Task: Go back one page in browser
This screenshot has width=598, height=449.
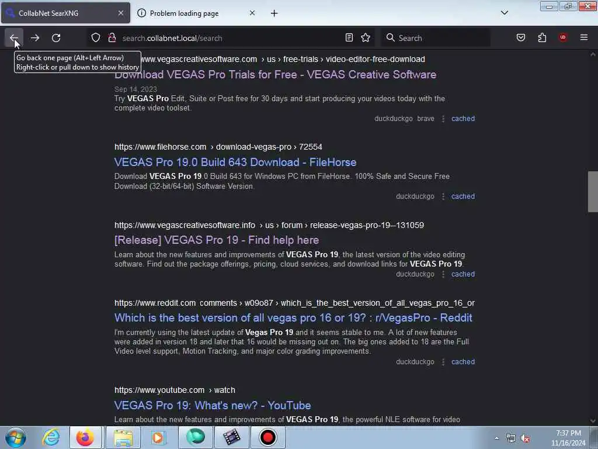Action: pos(14,38)
